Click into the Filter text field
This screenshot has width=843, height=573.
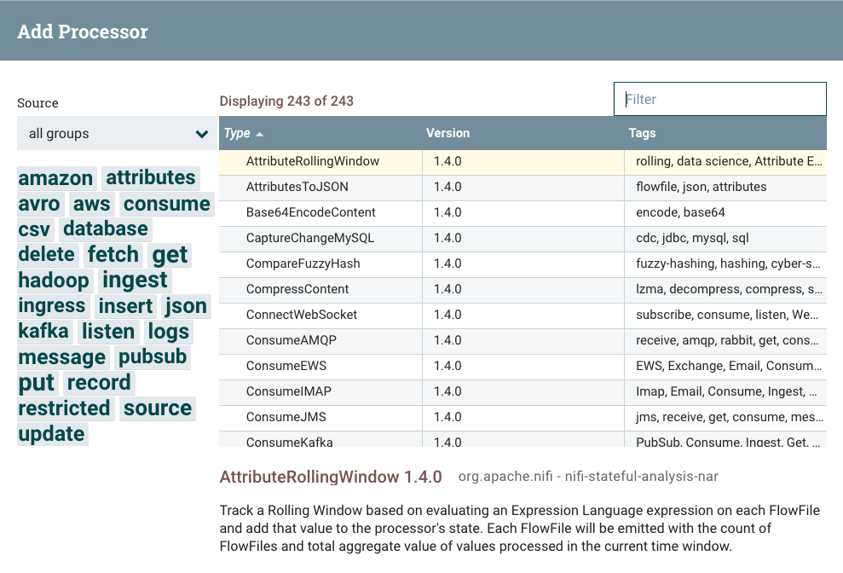click(x=720, y=99)
